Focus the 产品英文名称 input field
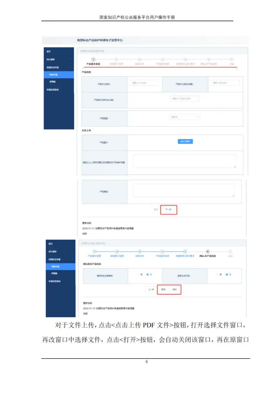The image size is (278, 393). 185,99
